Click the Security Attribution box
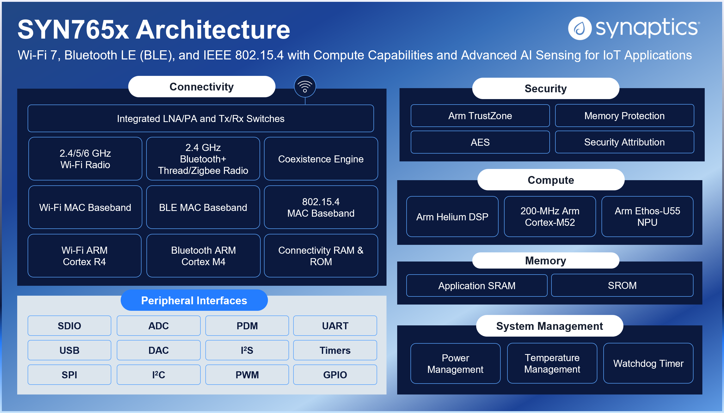Screen dimensions: 724x413 (x=624, y=142)
